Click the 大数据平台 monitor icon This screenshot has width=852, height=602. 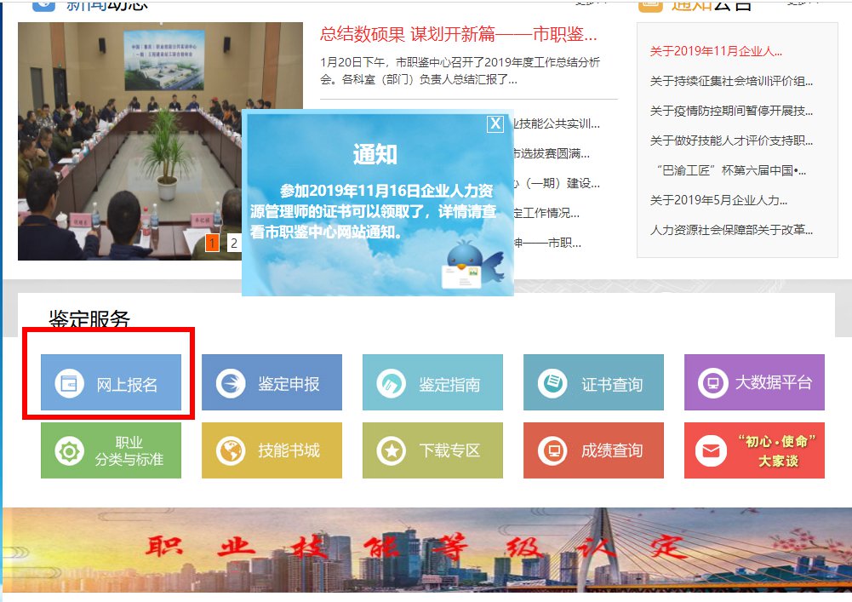point(713,383)
